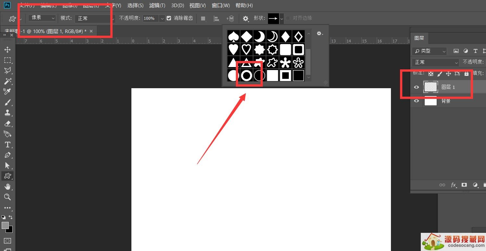The height and width of the screenshot is (251, 486).
Task: Create new fill or adjustment layer
Action: [x=475, y=185]
